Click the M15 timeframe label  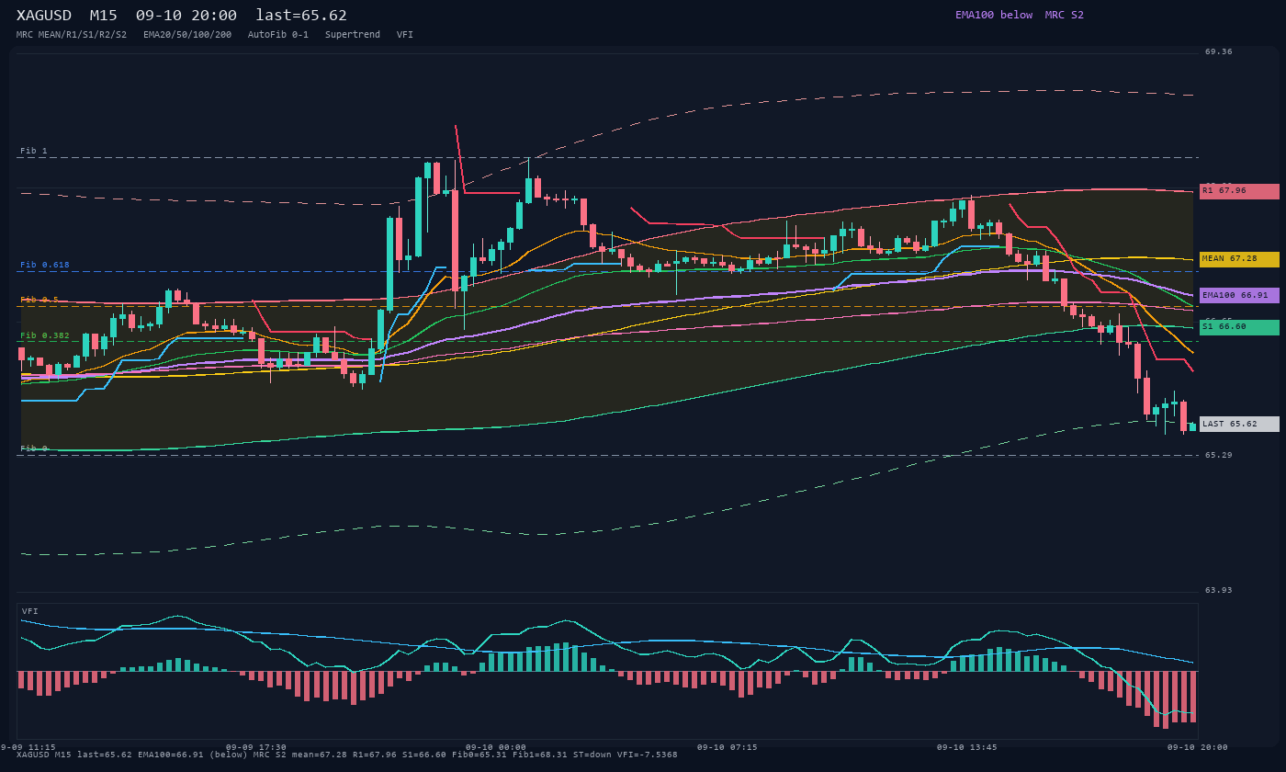click(105, 16)
